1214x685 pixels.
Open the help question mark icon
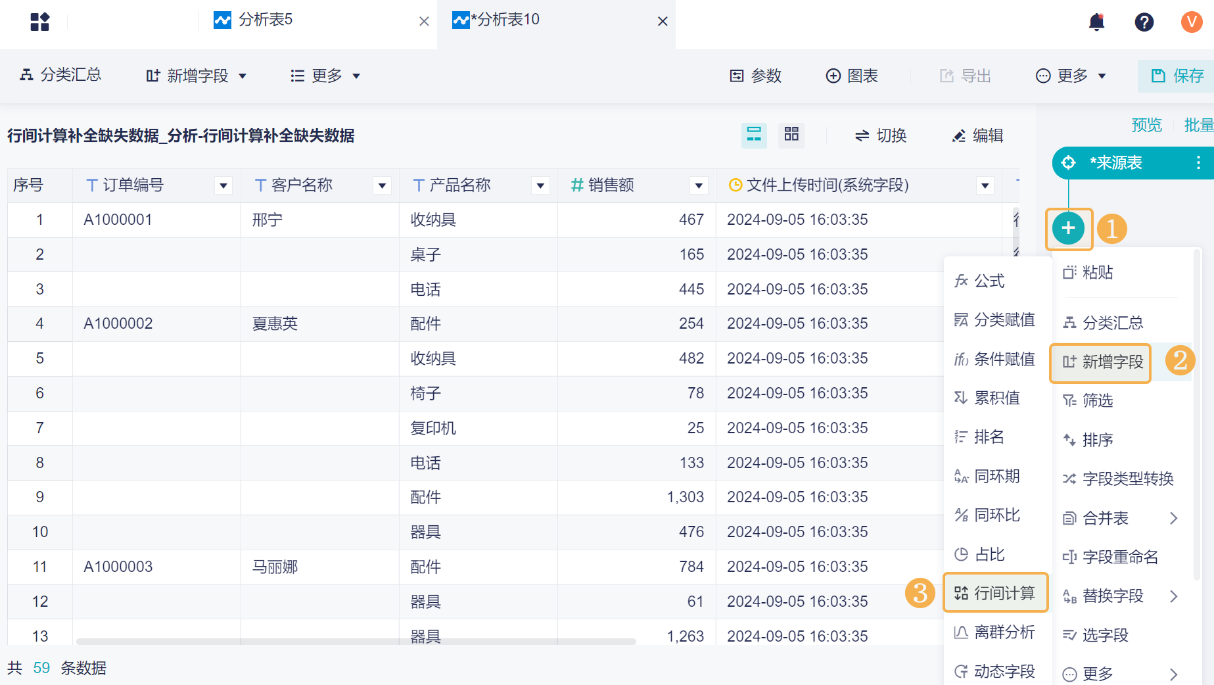point(1144,22)
